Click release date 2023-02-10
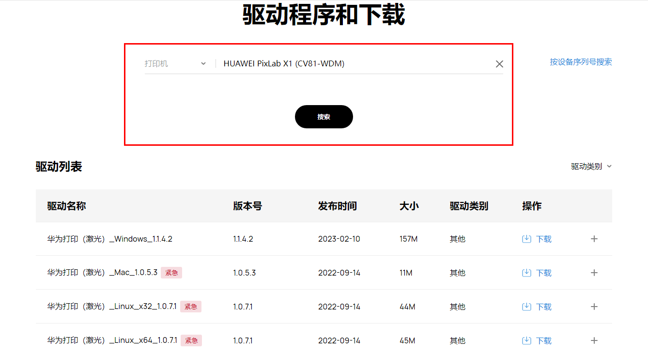Viewport: 648px width, 355px height. (x=339, y=239)
